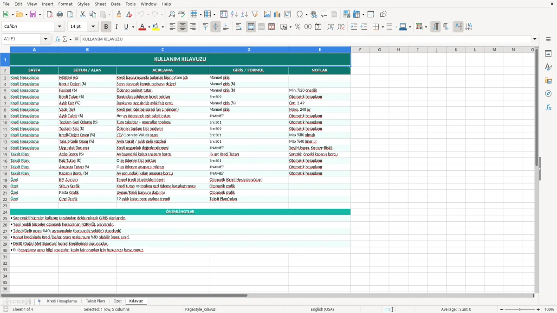Viewport: 557px width, 313px height.
Task: Click the zoom slider in status bar
Action: click(x=520, y=309)
